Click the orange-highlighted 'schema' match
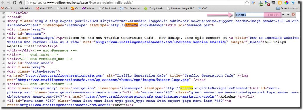The image size is (303, 110). coord(132,25)
